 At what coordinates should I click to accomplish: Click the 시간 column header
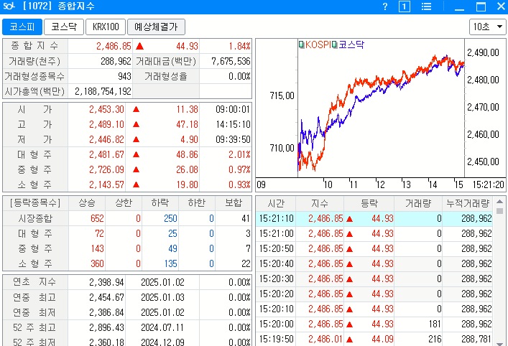(276, 203)
